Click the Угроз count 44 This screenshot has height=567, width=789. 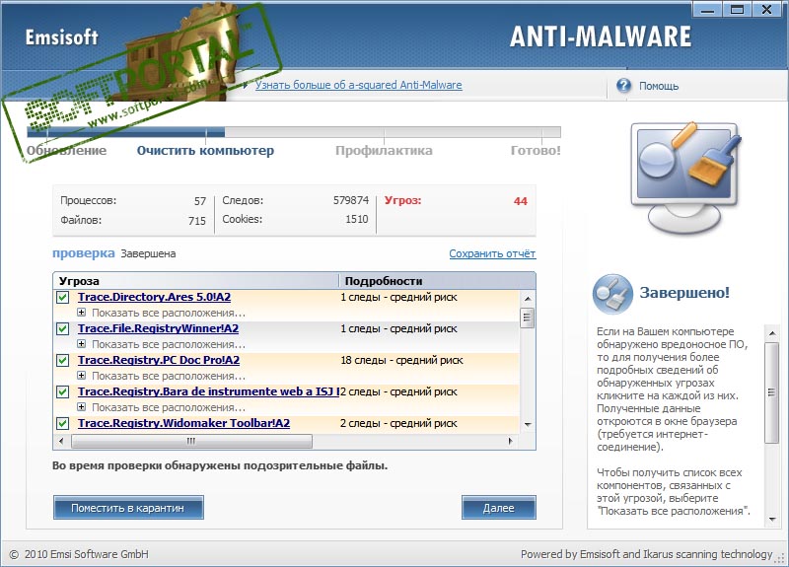(521, 201)
